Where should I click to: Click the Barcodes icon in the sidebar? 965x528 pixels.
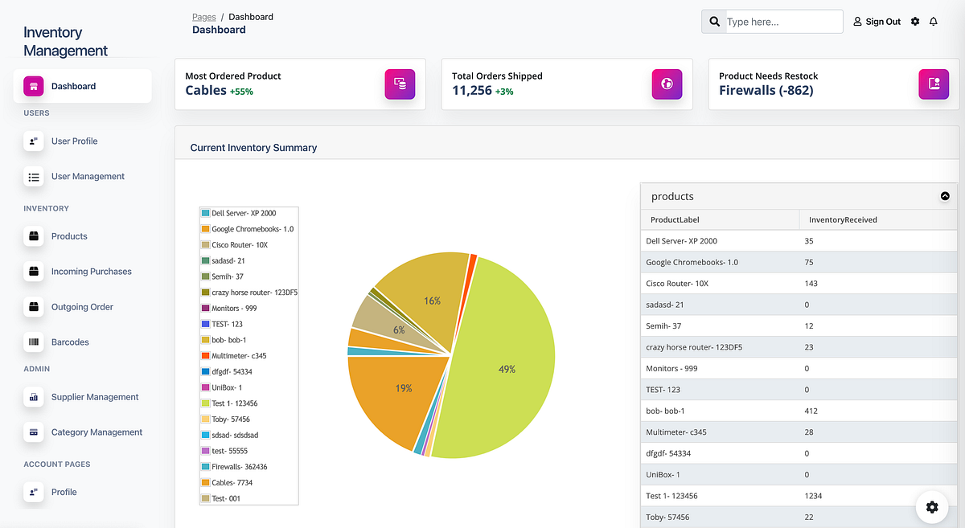pyautogui.click(x=33, y=342)
